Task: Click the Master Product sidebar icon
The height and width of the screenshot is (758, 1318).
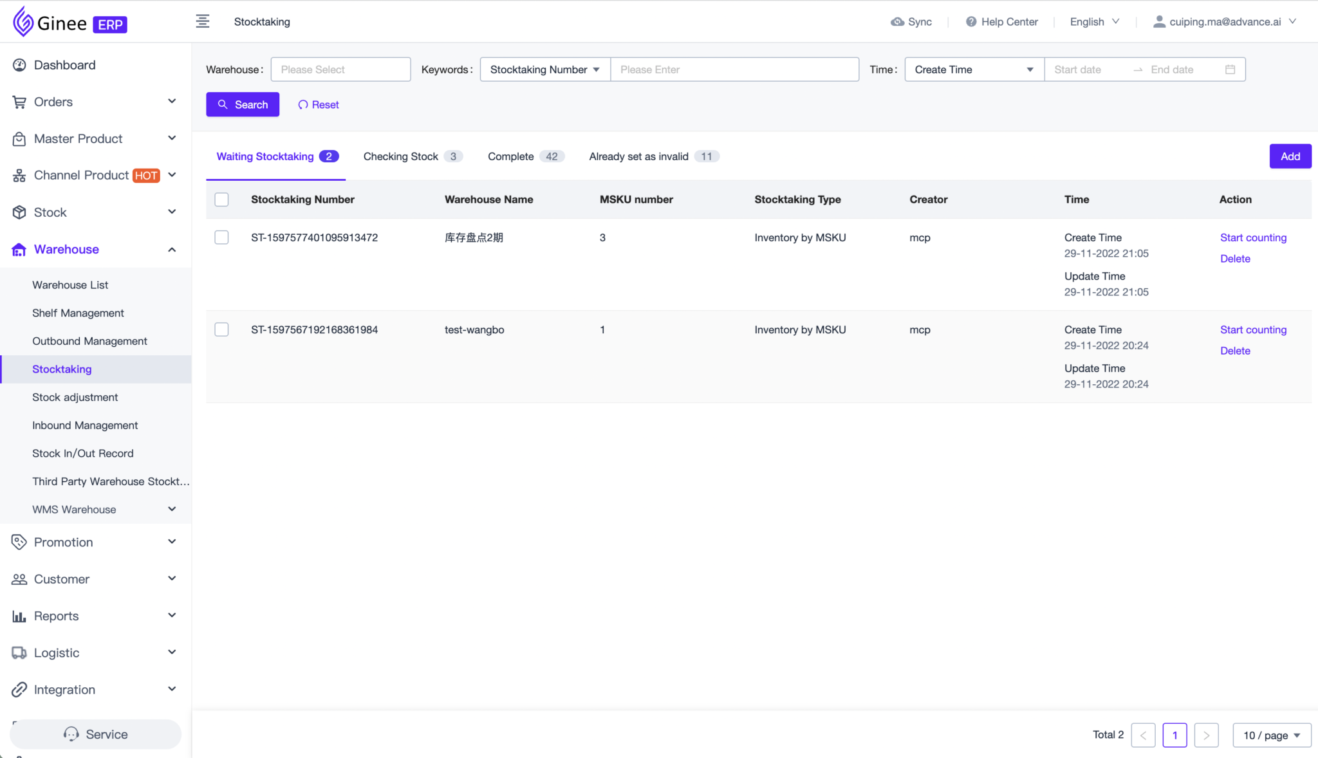Action: 19,138
